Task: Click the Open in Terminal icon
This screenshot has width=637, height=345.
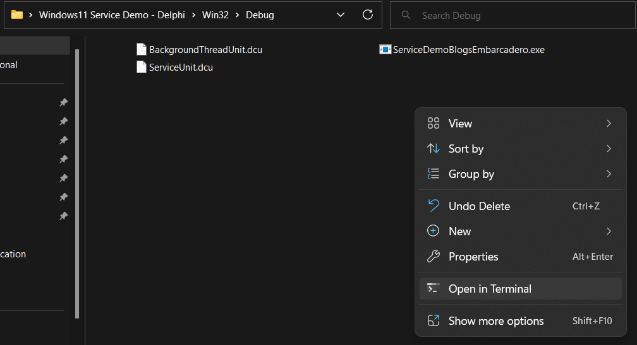Action: click(434, 288)
